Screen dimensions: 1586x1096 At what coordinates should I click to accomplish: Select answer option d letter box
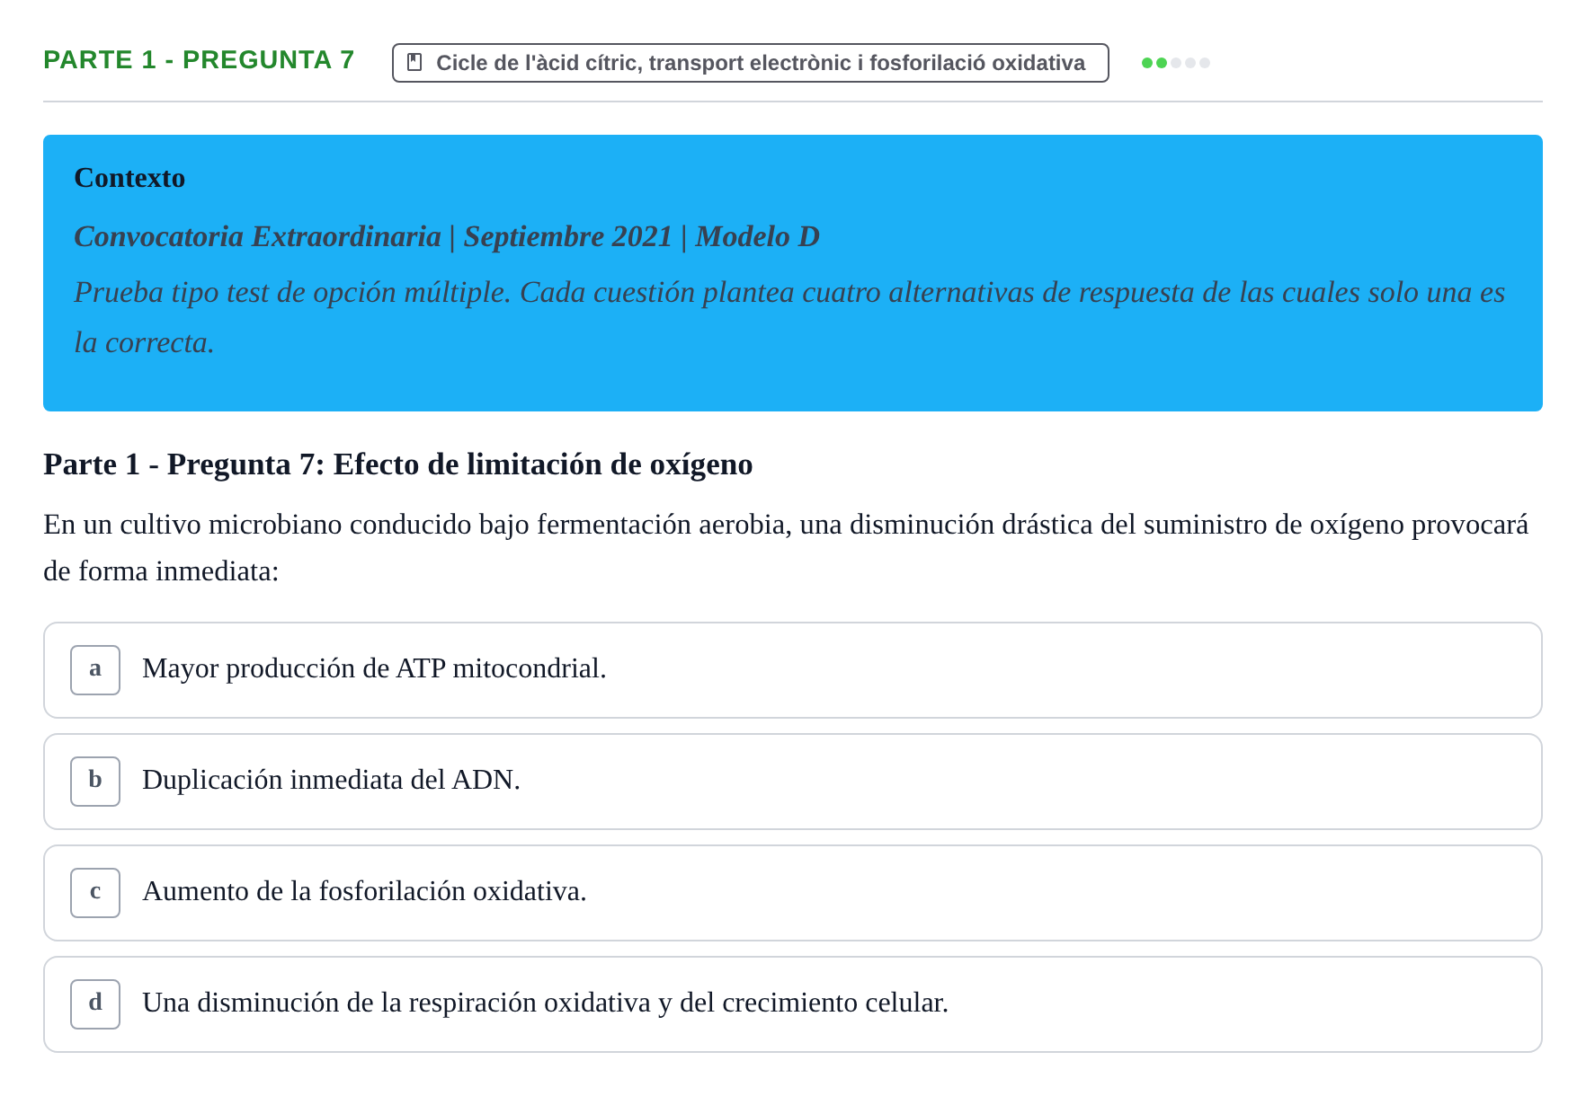pyautogui.click(x=95, y=1004)
